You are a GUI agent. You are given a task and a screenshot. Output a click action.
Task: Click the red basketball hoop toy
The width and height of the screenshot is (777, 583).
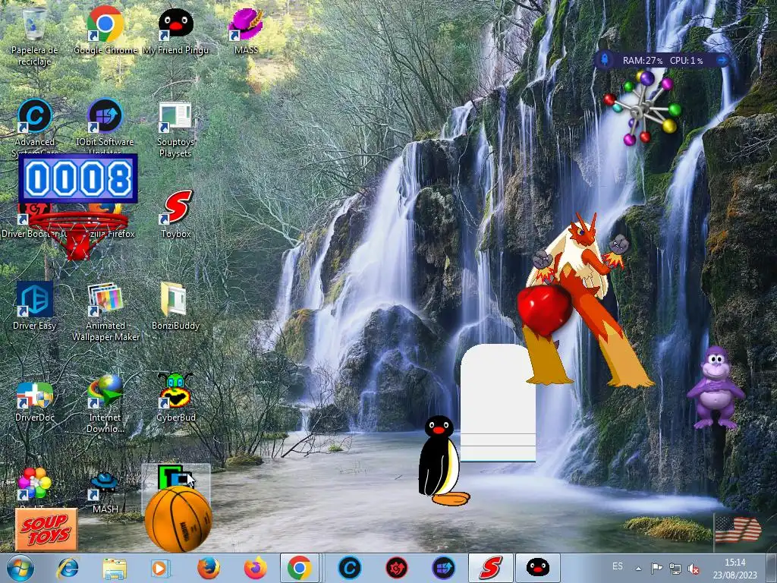(78, 236)
